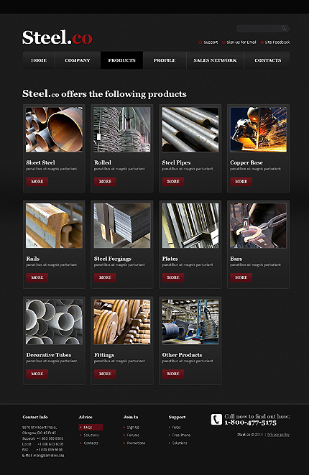Open the Steel Pipes thumbnail image
Viewport: 309px width, 475px height.
click(x=190, y=129)
